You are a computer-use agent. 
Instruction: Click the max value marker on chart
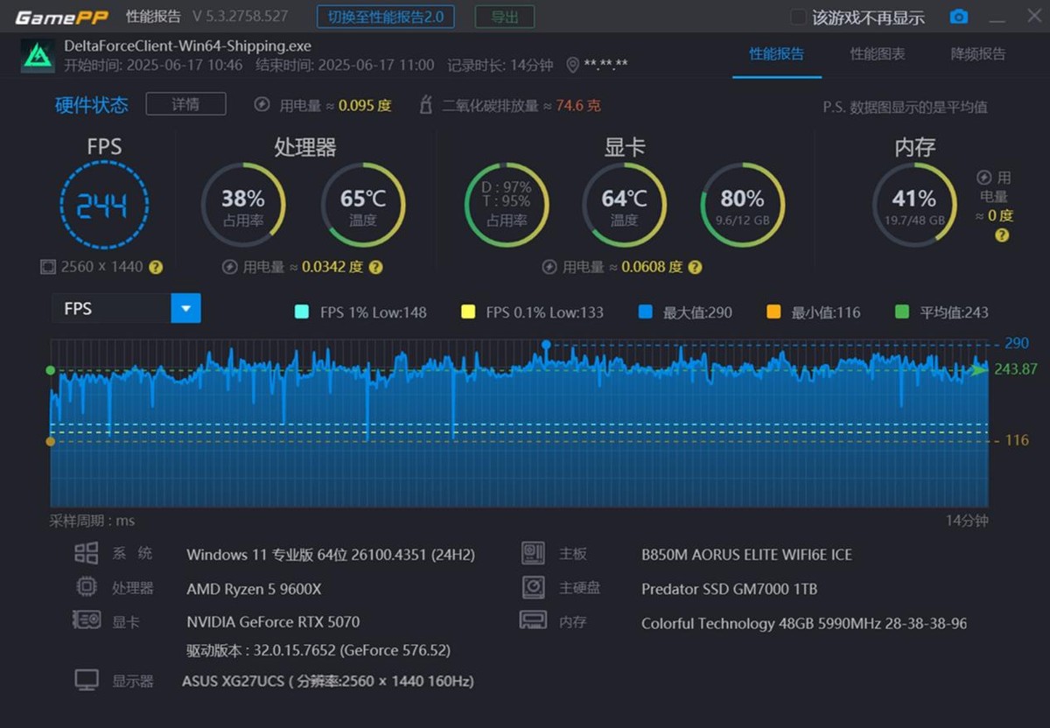(x=546, y=345)
